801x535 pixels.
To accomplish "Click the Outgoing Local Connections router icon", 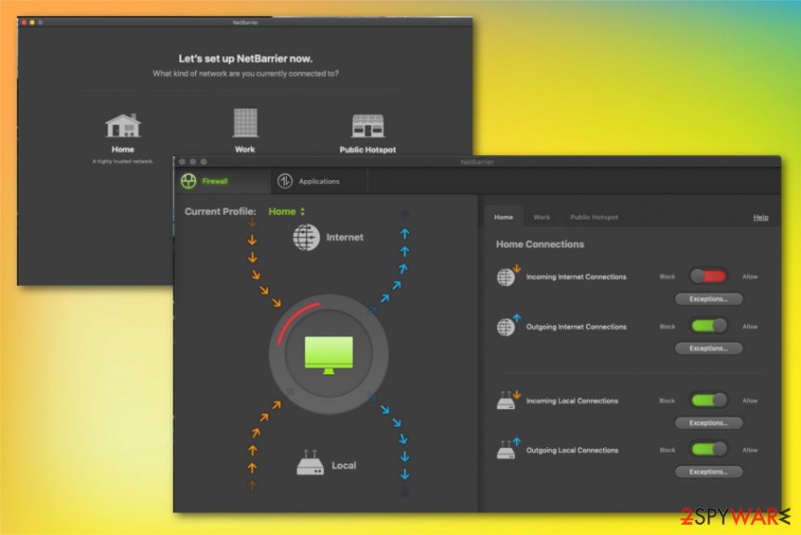I will pos(507,449).
